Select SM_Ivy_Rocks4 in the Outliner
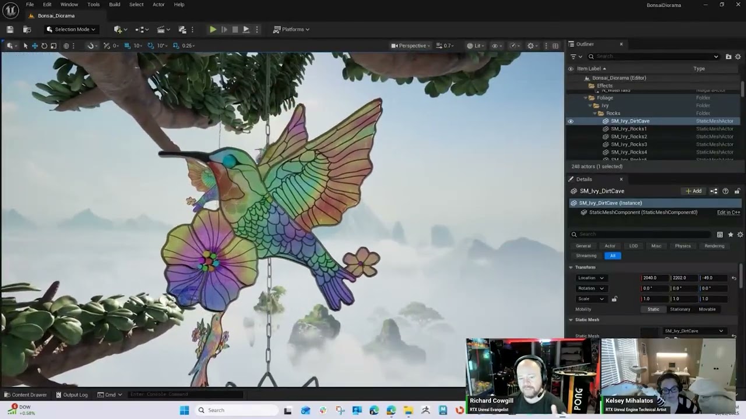This screenshot has height=419, width=746. click(x=629, y=152)
